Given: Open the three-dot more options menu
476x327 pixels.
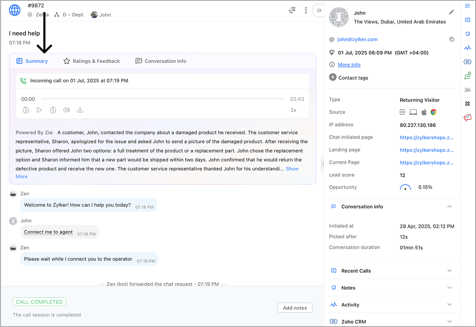Looking at the screenshot, I should coord(306,10).
